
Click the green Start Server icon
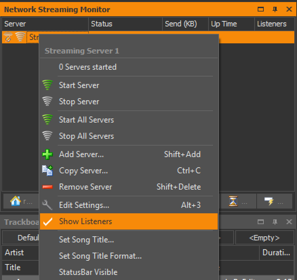coord(47,85)
